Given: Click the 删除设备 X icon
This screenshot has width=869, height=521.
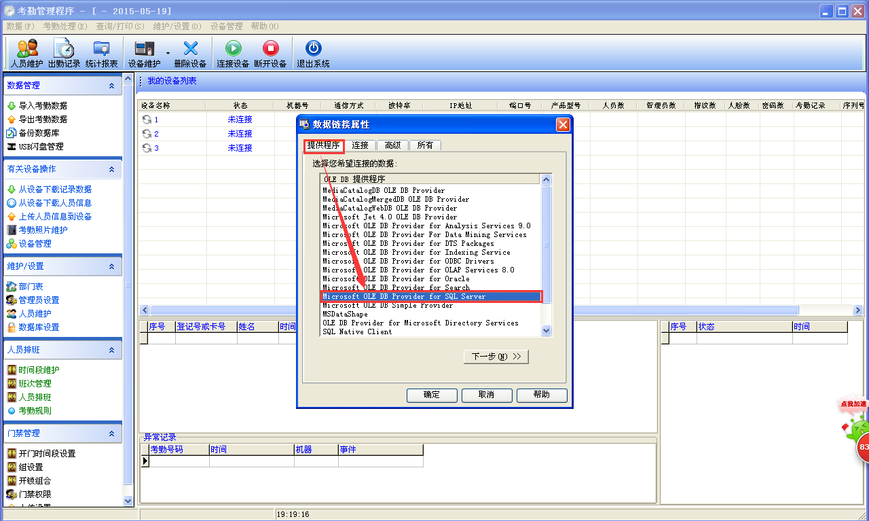Looking at the screenshot, I should 190,53.
